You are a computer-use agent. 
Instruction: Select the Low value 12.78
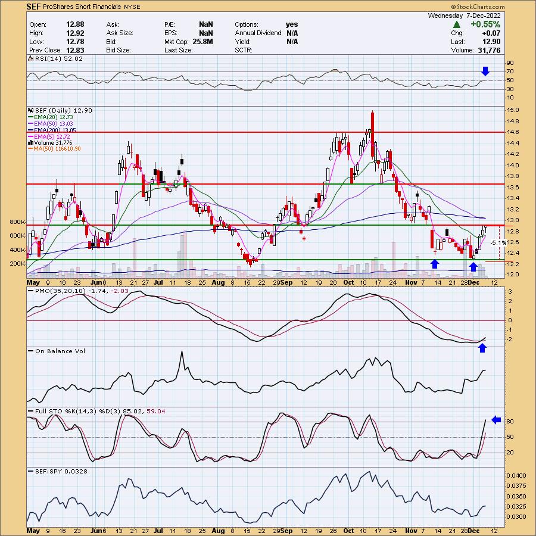tap(75, 41)
